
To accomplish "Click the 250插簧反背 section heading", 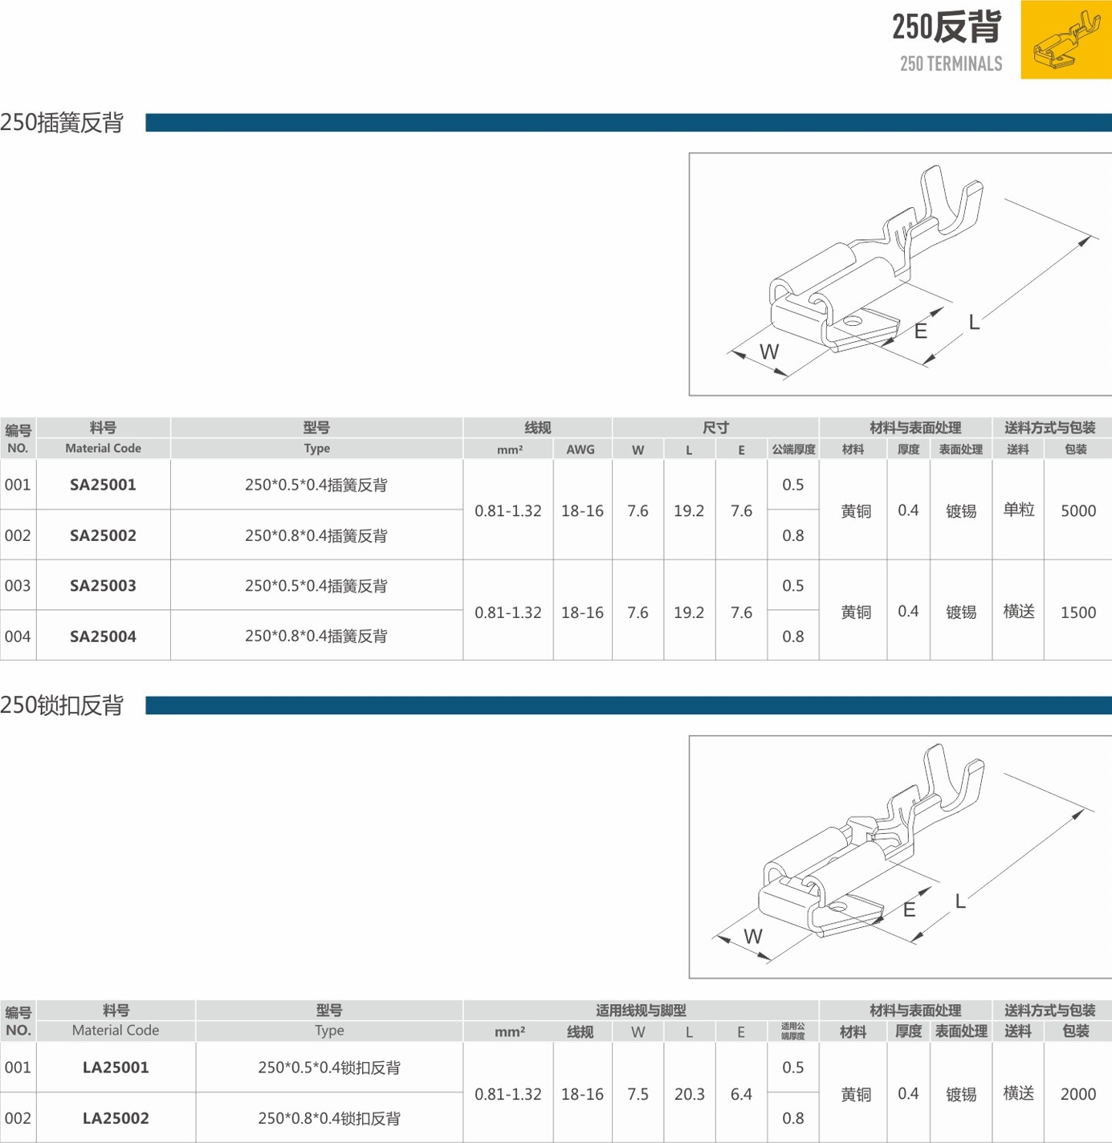I will pos(62,123).
